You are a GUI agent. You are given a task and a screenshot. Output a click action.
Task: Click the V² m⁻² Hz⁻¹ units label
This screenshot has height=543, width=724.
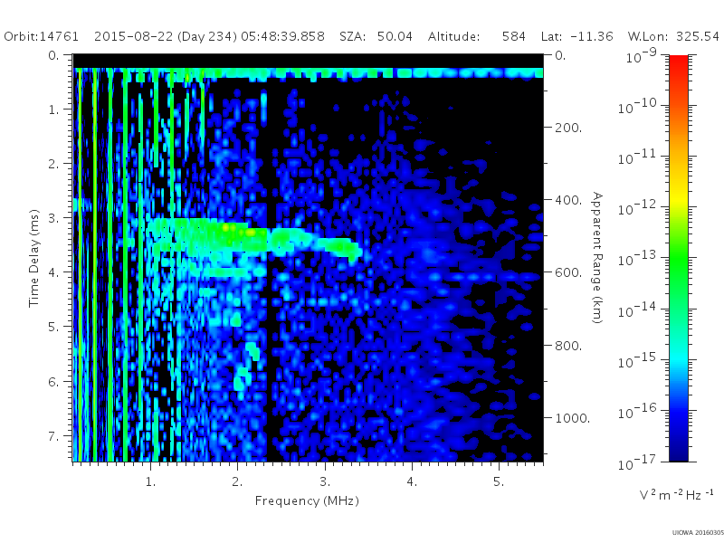(x=676, y=494)
